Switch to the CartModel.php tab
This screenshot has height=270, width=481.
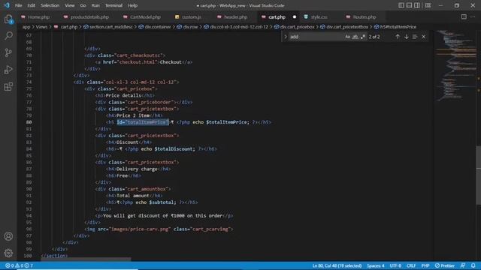pyautogui.click(x=145, y=17)
